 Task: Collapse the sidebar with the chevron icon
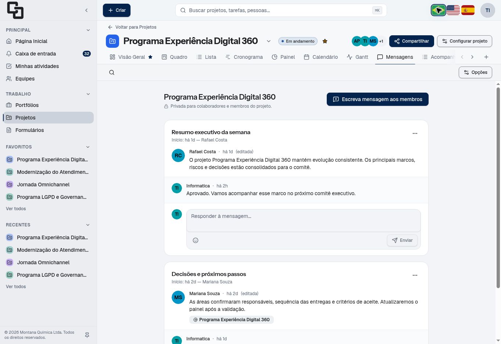(86, 10)
